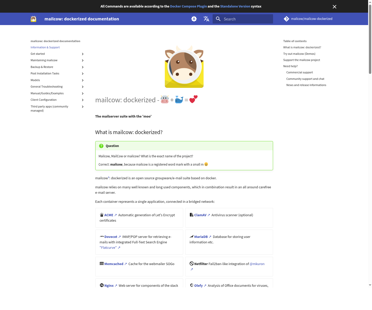Screen dimensions: 372x310
Task: Expand Post Installation Tasks chevron
Action: point(83,74)
